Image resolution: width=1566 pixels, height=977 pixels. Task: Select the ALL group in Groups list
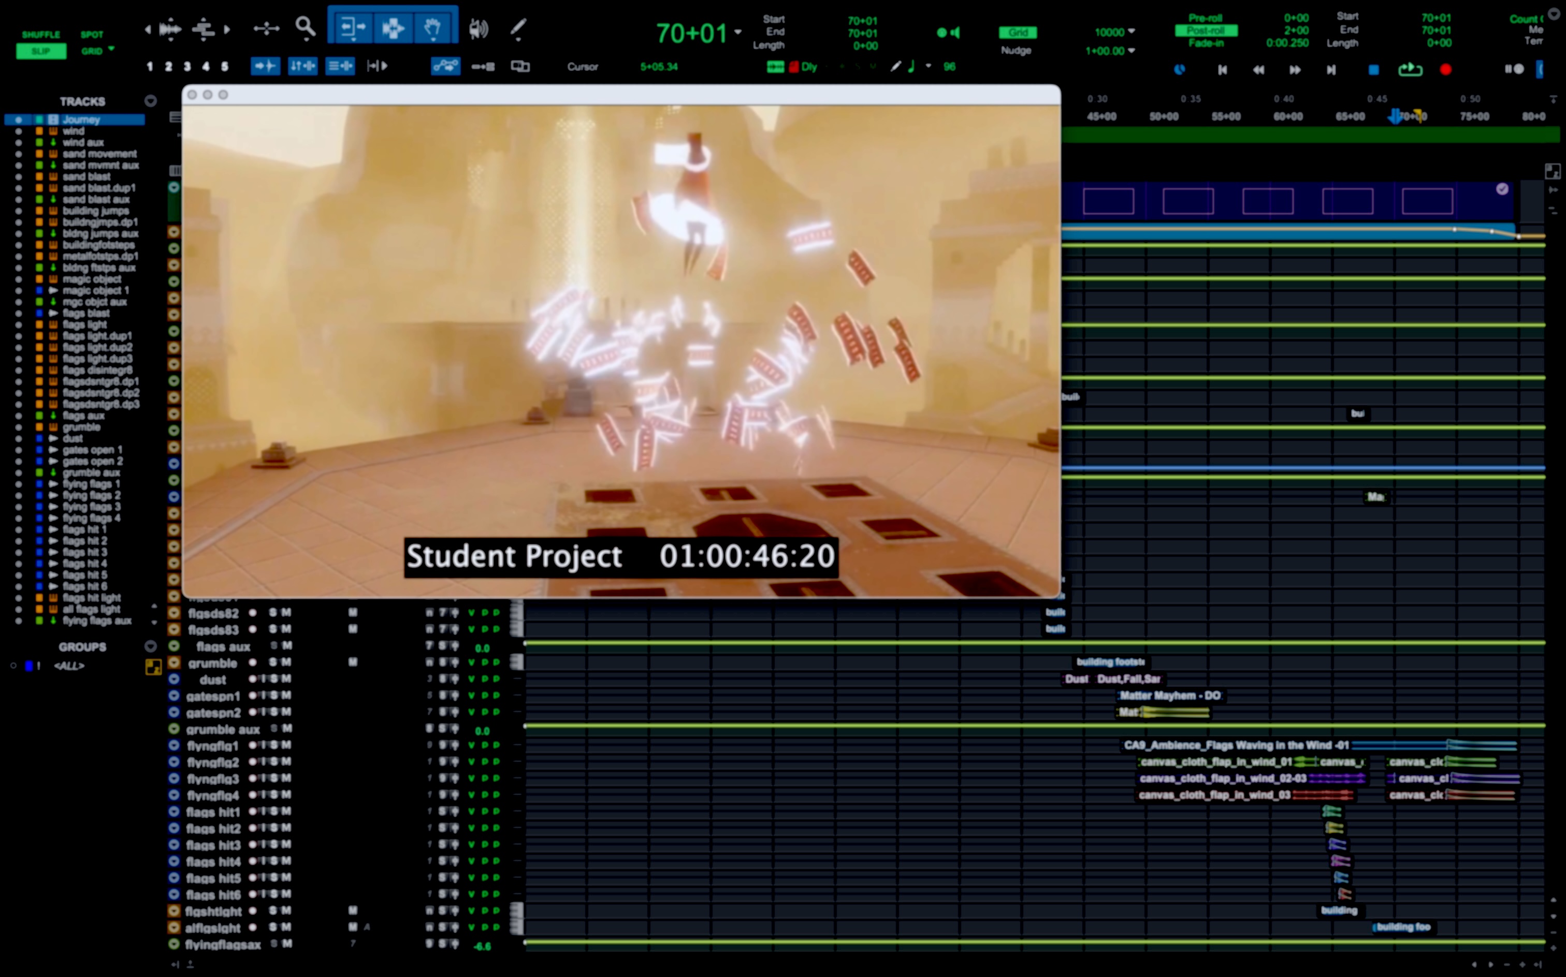tap(69, 665)
